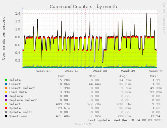Click the Questions legend label
The height and width of the screenshot is (128, 167).
pyautogui.click(x=18, y=116)
